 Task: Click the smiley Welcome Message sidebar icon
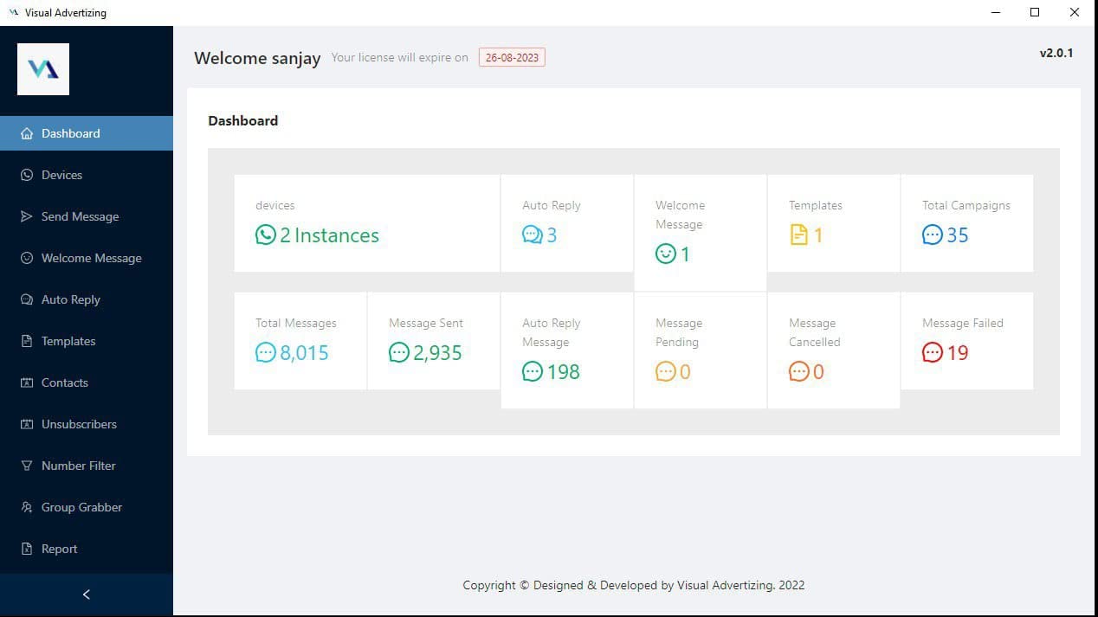[x=26, y=258]
